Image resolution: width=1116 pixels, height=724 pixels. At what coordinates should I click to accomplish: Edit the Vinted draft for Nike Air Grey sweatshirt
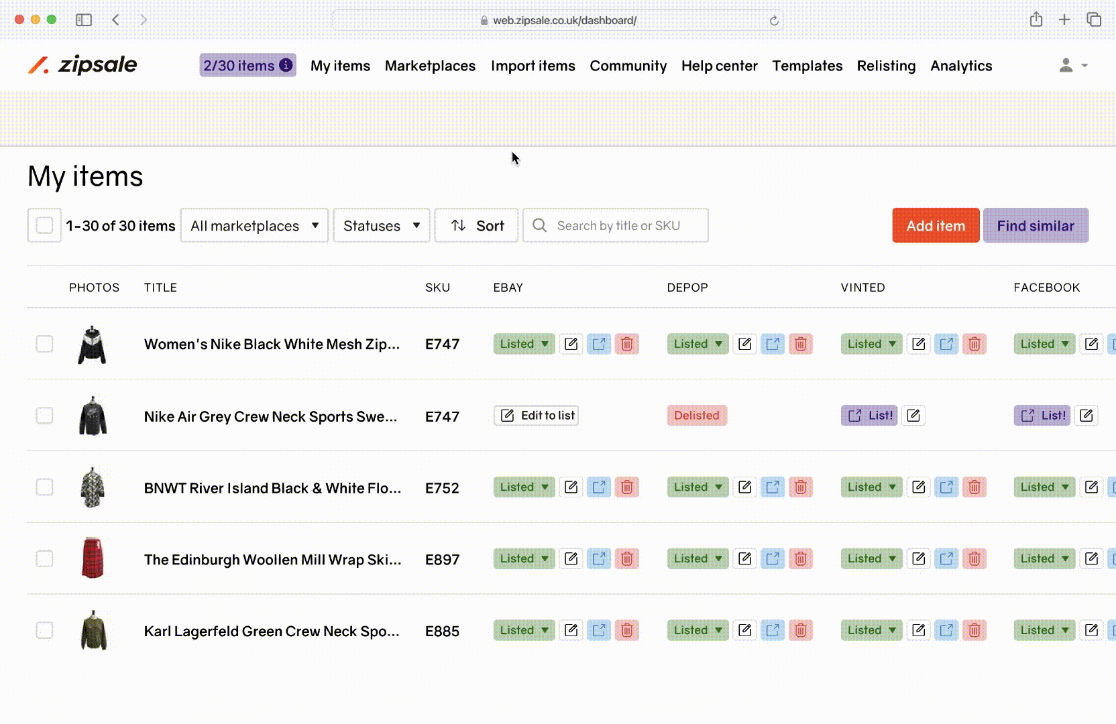(x=913, y=416)
